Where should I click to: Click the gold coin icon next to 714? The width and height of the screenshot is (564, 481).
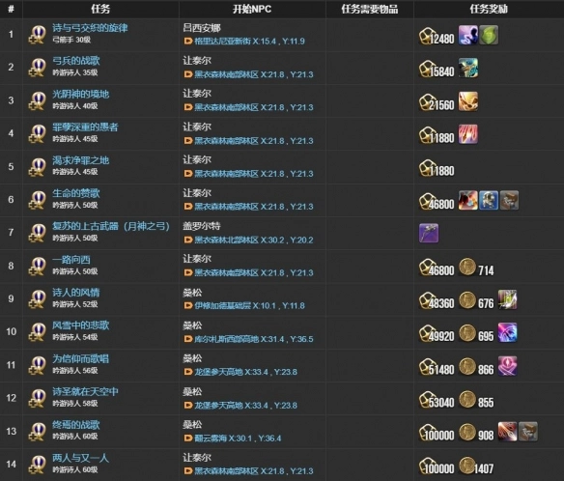(467, 268)
